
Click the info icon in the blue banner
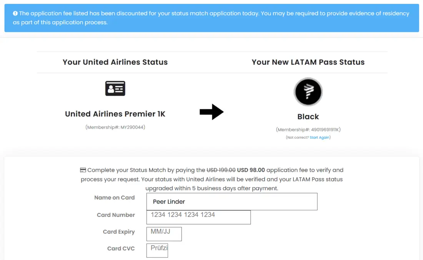point(15,13)
